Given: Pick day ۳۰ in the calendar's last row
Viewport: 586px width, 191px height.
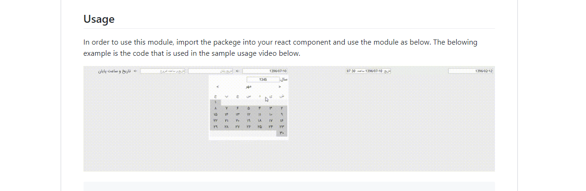Looking at the screenshot, I should pos(282,133).
